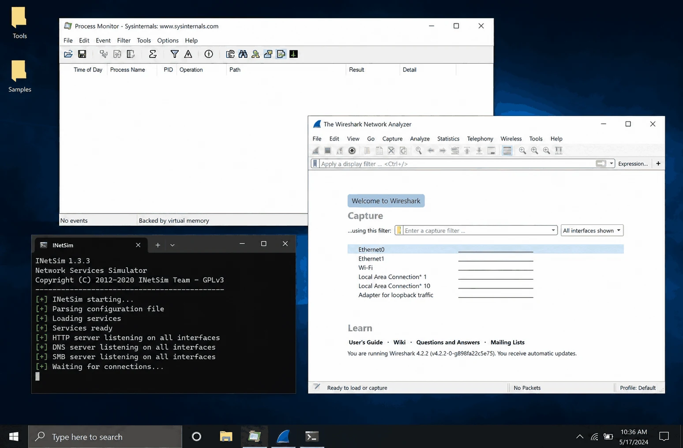Click the Expression... button in Wireshark
683x448 pixels.
pyautogui.click(x=633, y=164)
